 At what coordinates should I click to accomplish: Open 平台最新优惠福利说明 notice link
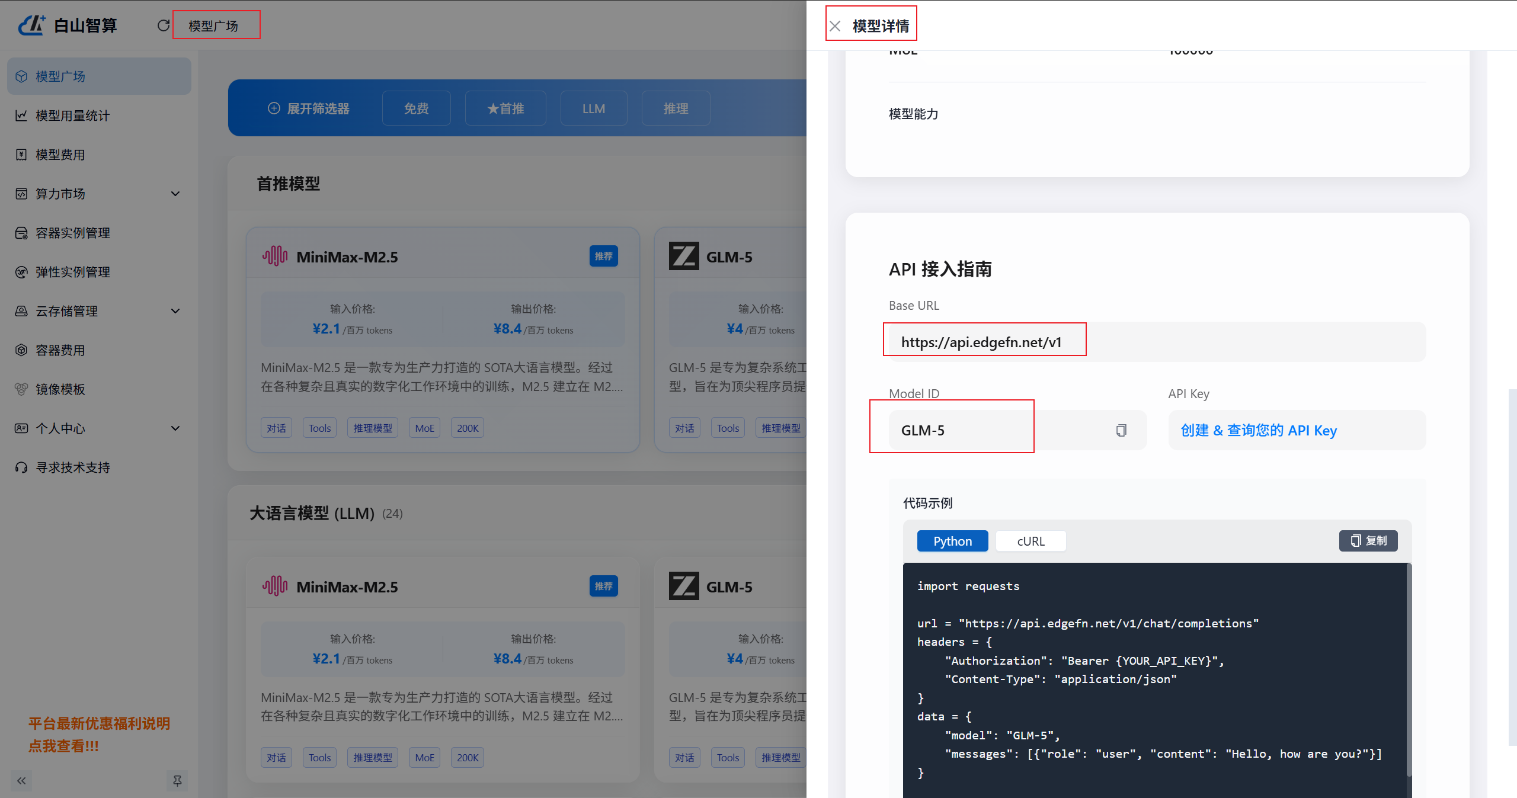tap(99, 735)
